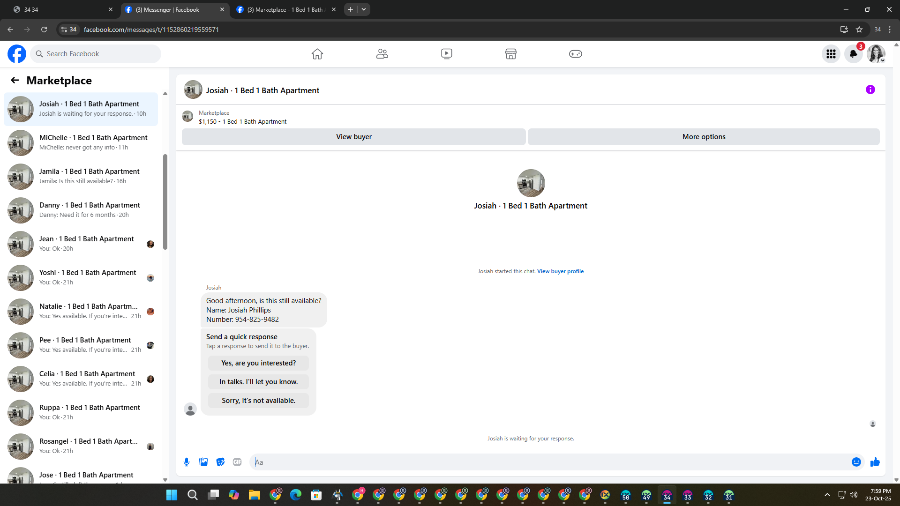
Task: Expand More options for the listing
Action: (703, 137)
